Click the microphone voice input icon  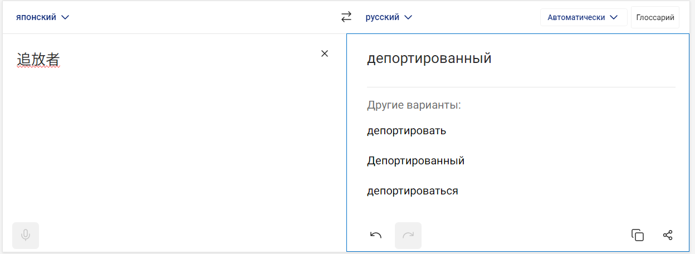pos(26,235)
